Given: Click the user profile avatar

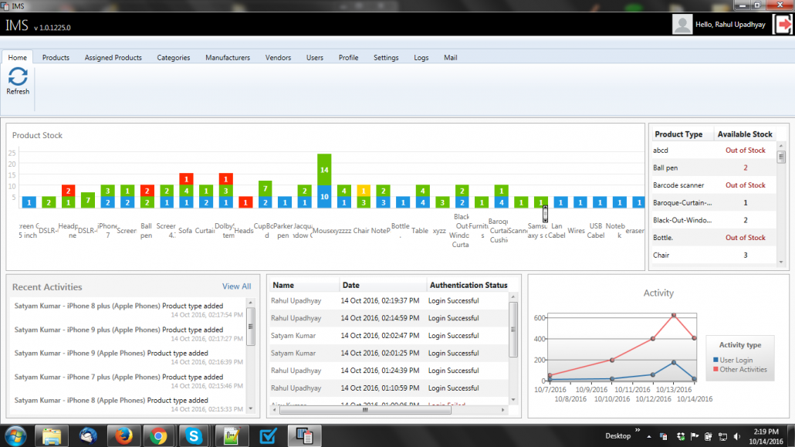Looking at the screenshot, I should (682, 24).
